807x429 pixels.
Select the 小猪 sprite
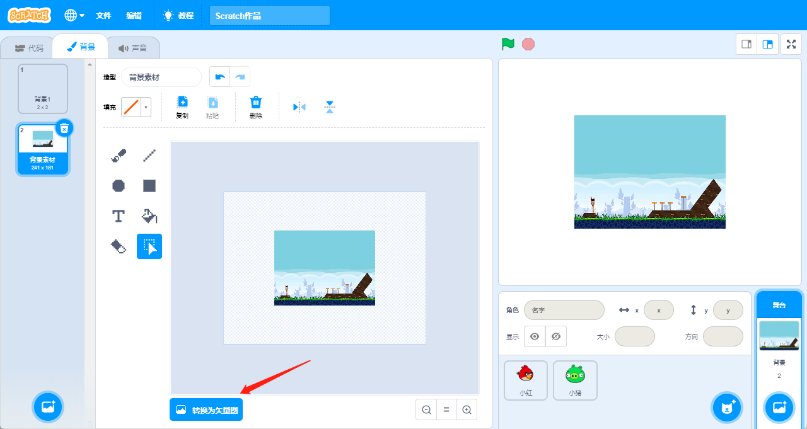575,380
